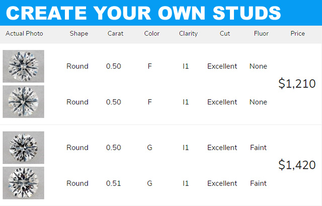Select the Faint fluorescence in the last row
The width and height of the screenshot is (322, 206).
[258, 183]
